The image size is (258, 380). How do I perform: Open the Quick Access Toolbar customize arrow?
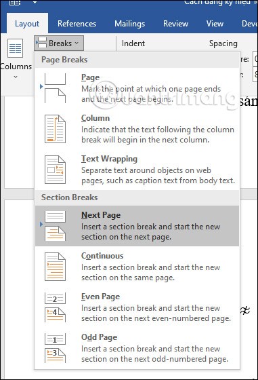click(35, 3)
